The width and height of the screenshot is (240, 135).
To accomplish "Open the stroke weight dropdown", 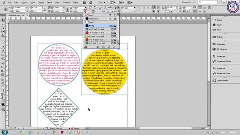I will (134, 7).
